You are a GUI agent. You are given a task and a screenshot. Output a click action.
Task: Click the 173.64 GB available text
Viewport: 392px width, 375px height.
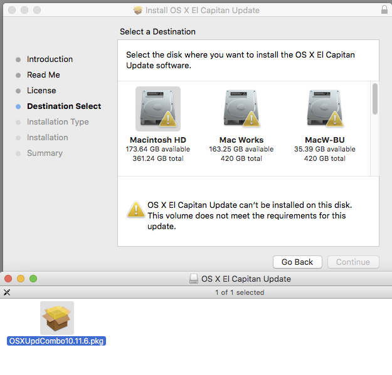tap(158, 149)
